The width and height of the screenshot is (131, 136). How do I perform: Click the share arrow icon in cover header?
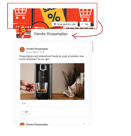click(x=83, y=24)
